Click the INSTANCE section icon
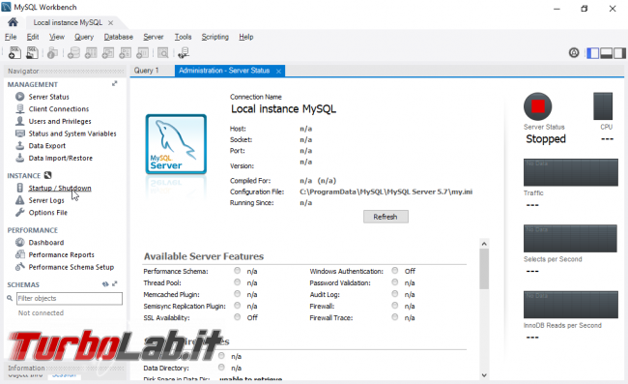Screen dimensions: 628x384 47,175
